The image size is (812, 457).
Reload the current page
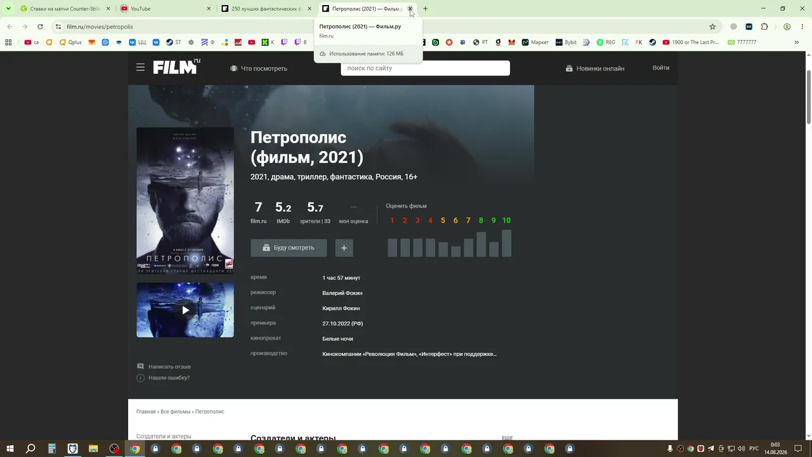pos(40,27)
